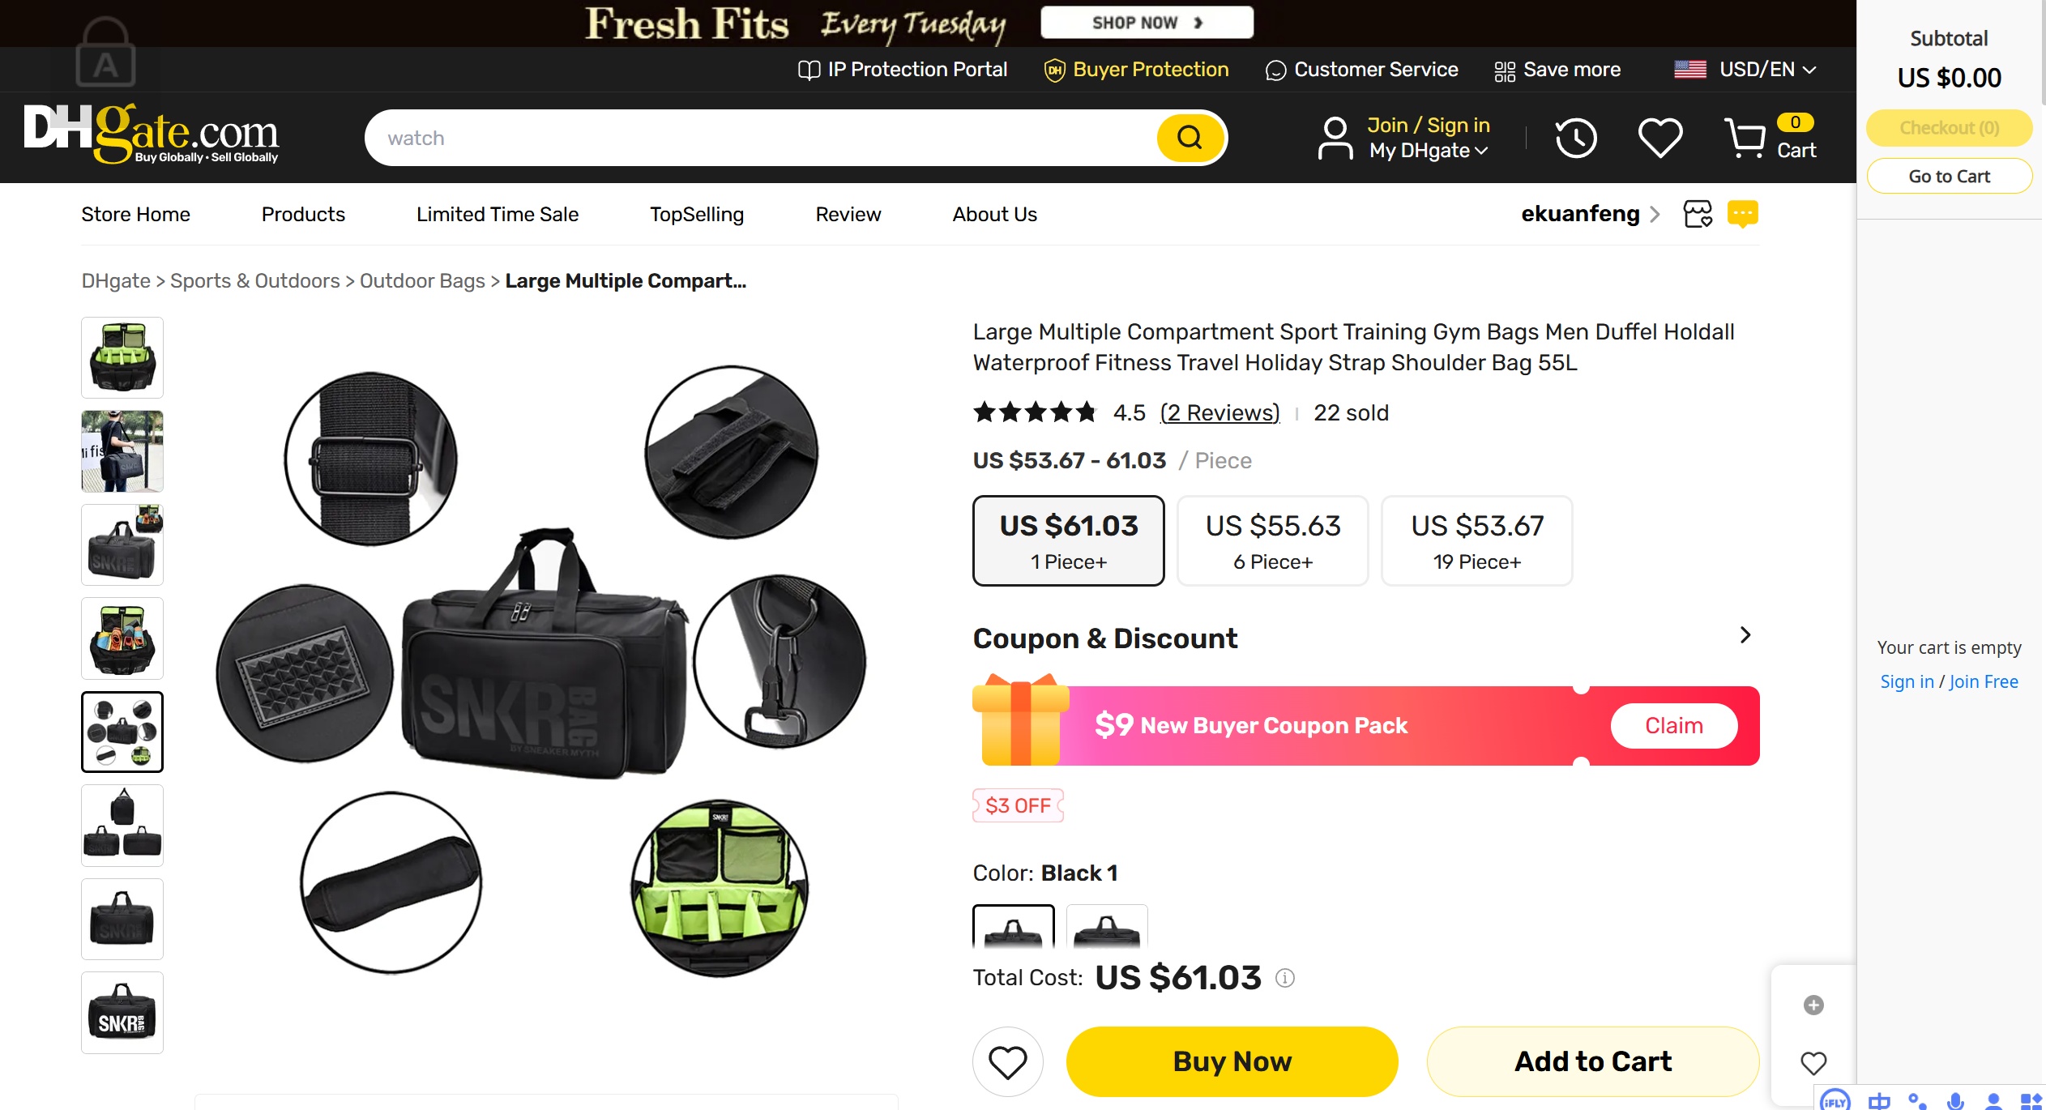Open the wishlist heart icon in header
This screenshot has height=1110, width=2046.
(x=1660, y=138)
